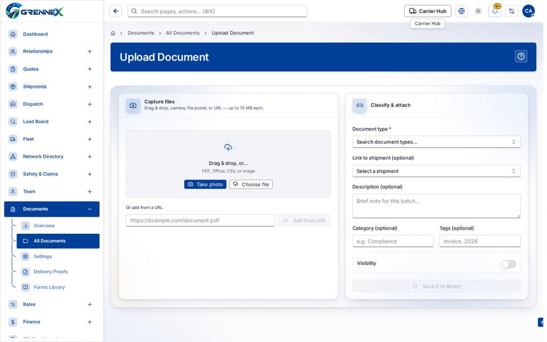This screenshot has width=547, height=342.
Task: Toggle the Visibility switch
Action: [509, 264]
